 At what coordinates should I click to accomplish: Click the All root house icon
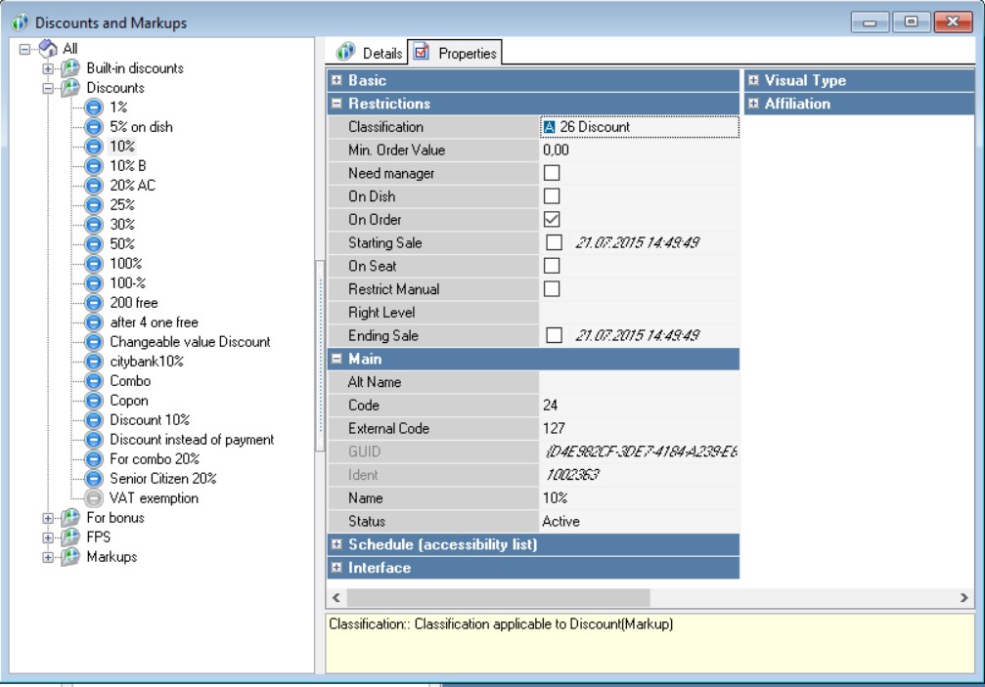click(48, 49)
